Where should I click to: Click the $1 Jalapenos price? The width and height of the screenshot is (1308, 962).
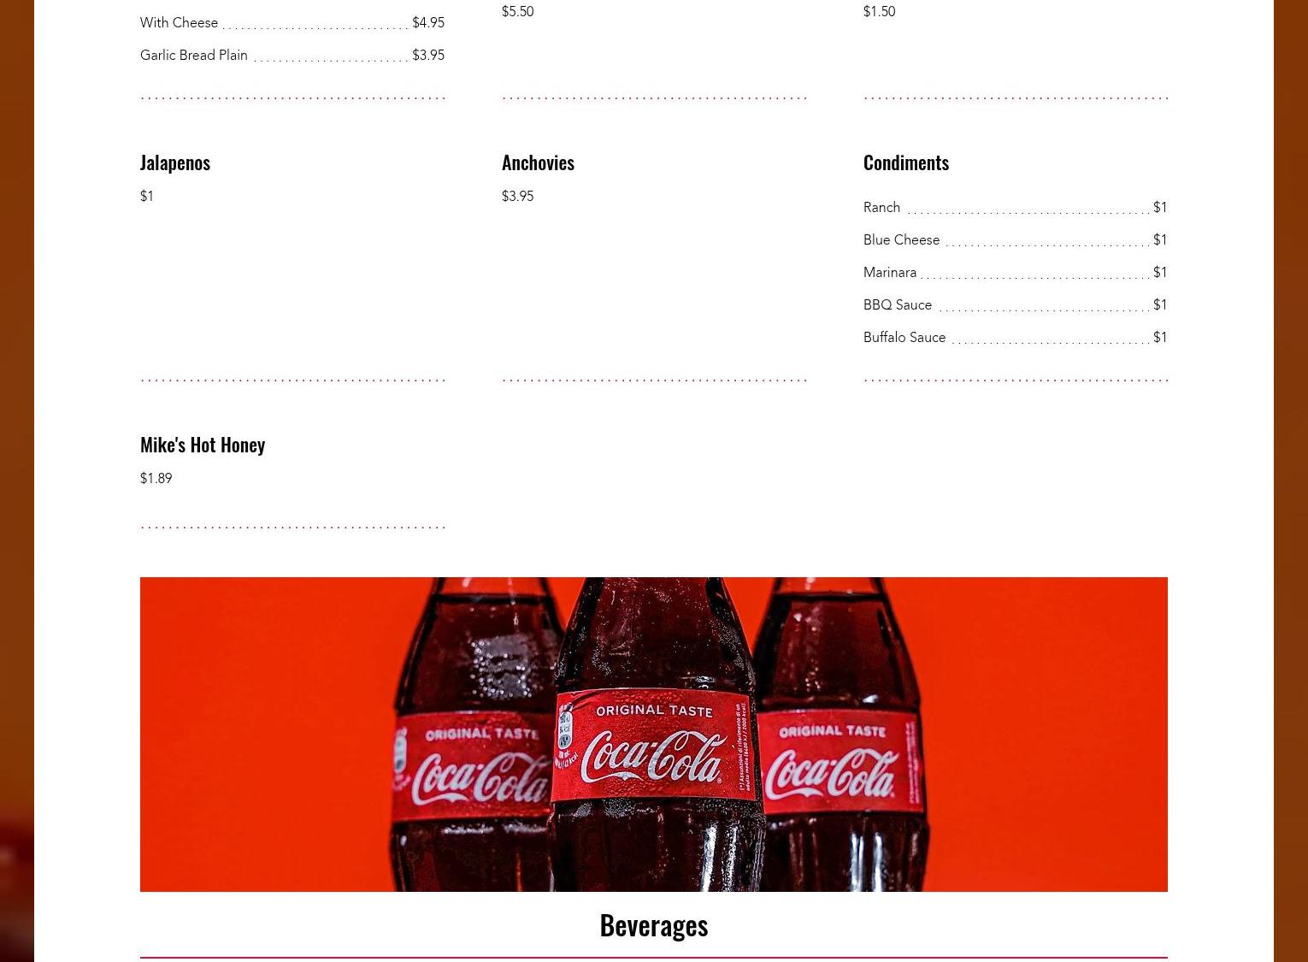147,196
